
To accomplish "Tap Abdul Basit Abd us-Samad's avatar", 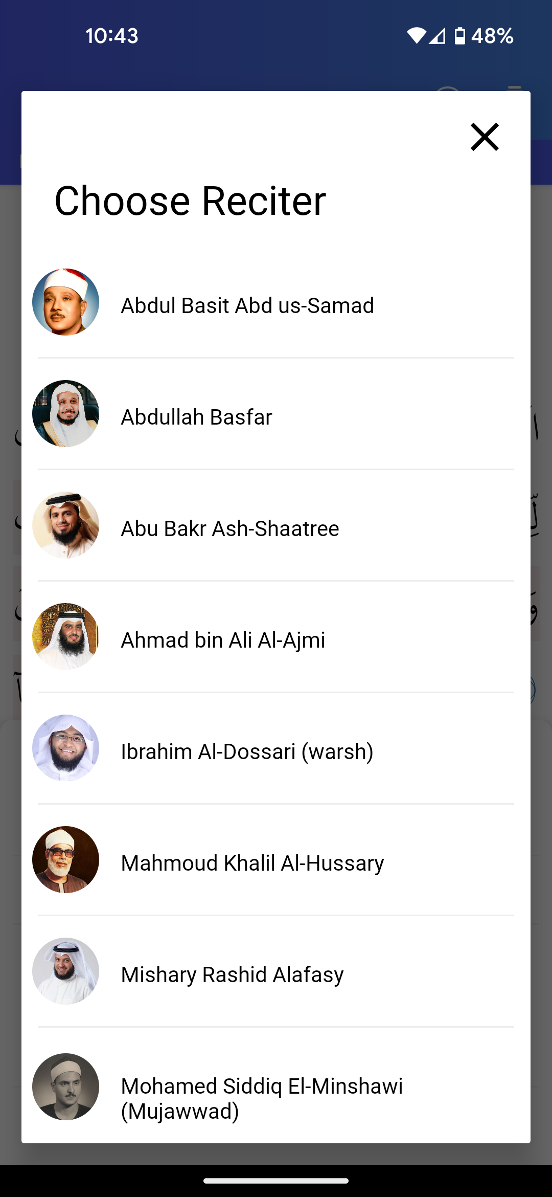I will 65,302.
